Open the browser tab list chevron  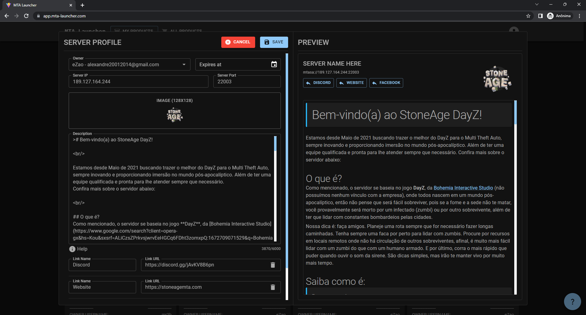537,5
